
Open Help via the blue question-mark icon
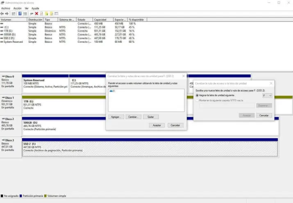20,14
